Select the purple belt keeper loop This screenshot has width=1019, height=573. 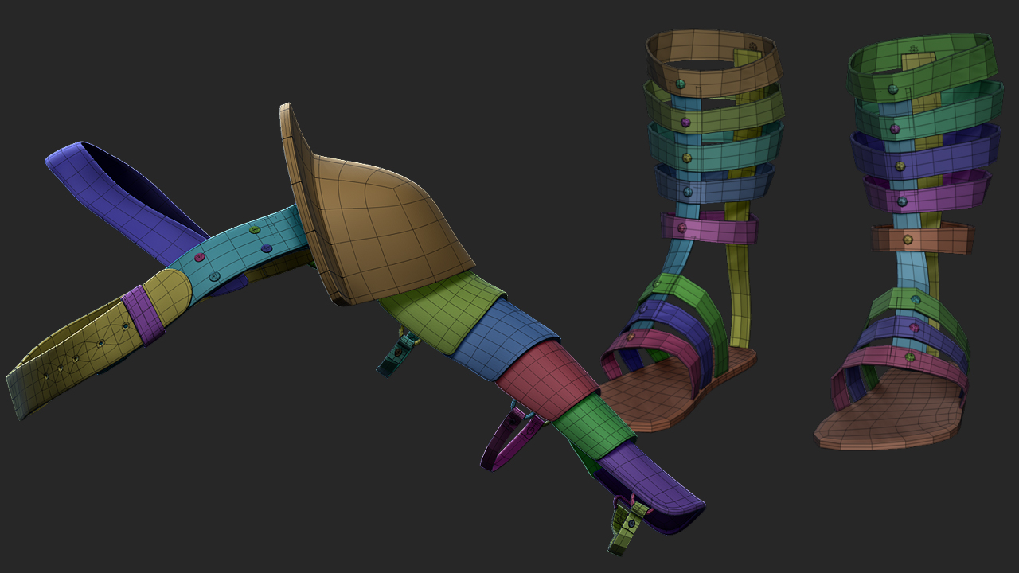[x=143, y=316]
